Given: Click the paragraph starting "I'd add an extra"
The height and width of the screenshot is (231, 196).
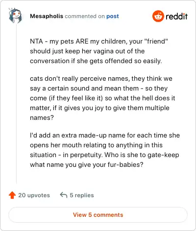Looking at the screenshot, I should pos(105,150).
